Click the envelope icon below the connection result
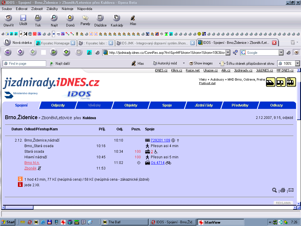 click(x=291, y=190)
